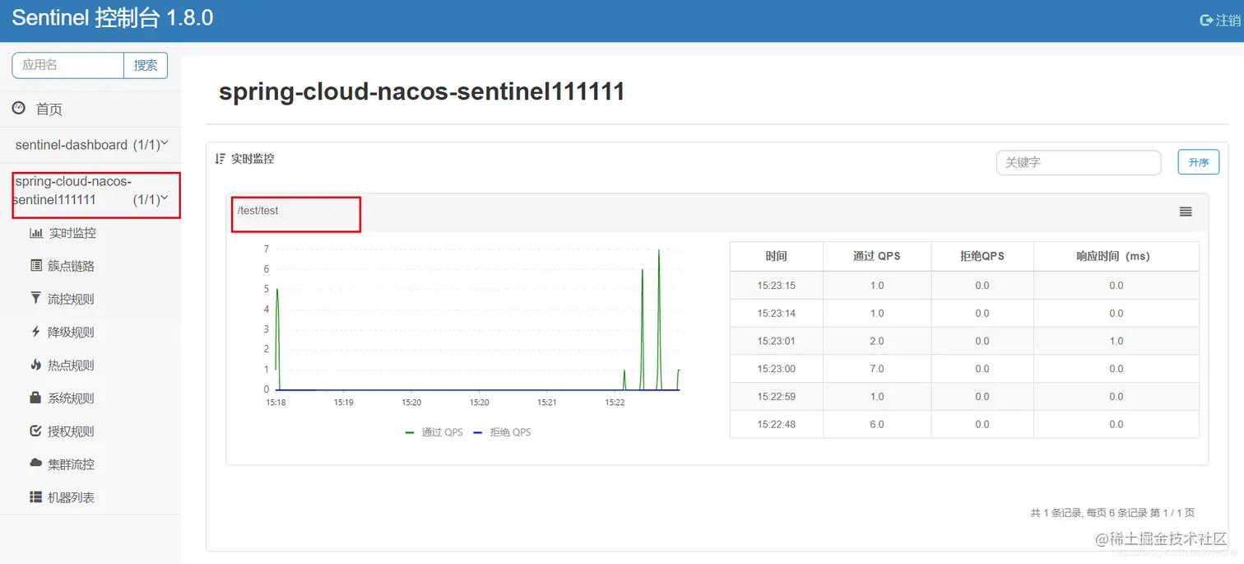Viewport: 1244px width, 564px height.
Task: Click the 15:22:59 time cell
Action: [777, 396]
